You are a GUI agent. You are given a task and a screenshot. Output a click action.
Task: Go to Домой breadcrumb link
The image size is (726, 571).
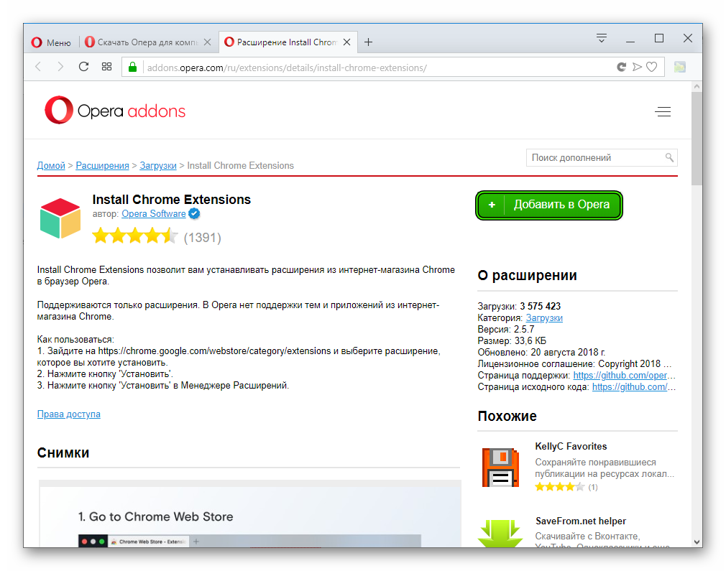tap(51, 166)
